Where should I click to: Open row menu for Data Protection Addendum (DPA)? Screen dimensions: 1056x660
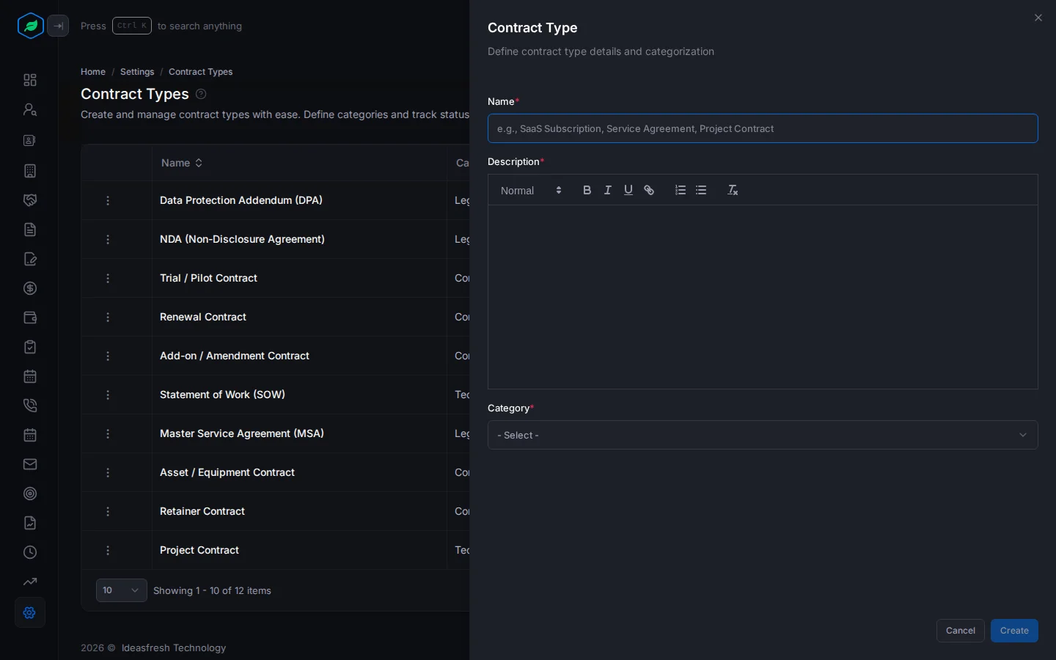click(108, 200)
